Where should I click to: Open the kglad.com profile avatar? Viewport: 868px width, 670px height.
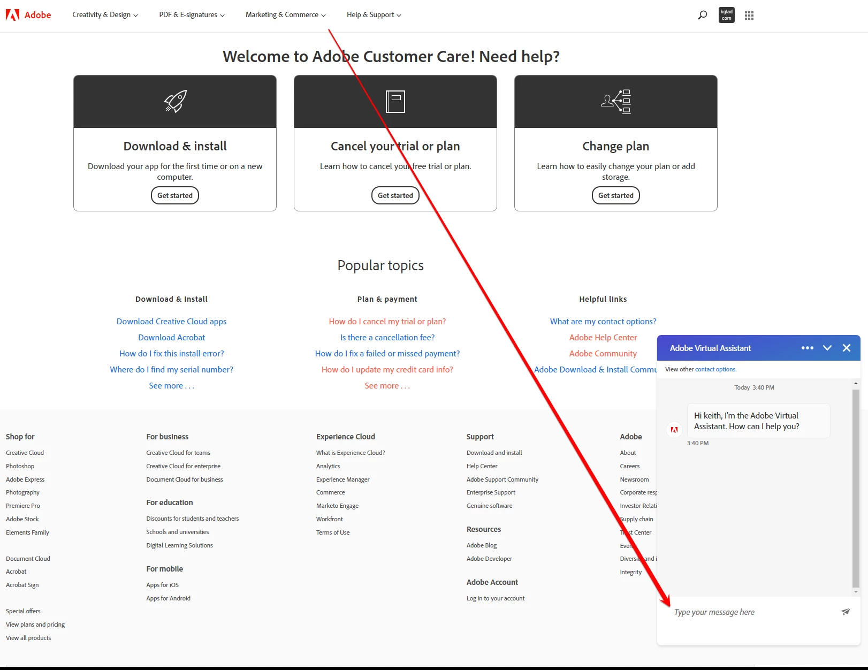(x=727, y=15)
